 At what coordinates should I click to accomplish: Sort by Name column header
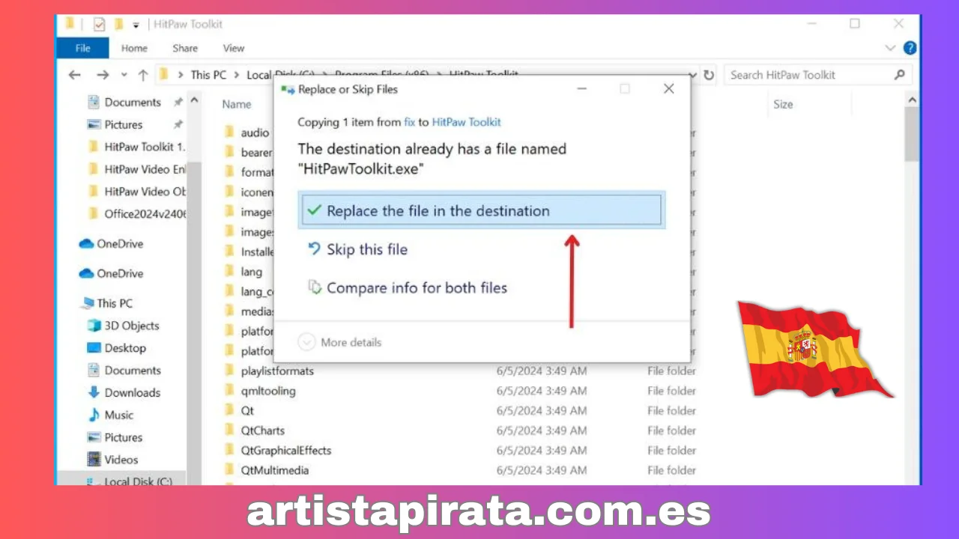[237, 104]
